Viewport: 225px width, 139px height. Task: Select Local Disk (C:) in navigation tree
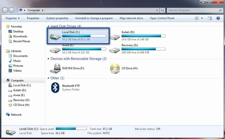point(22,85)
